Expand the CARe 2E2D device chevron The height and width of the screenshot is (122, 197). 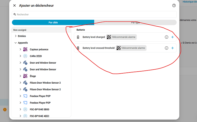[20, 56]
